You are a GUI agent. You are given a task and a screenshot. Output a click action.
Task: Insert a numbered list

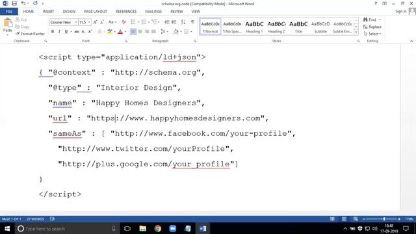pyautogui.click(x=144, y=22)
